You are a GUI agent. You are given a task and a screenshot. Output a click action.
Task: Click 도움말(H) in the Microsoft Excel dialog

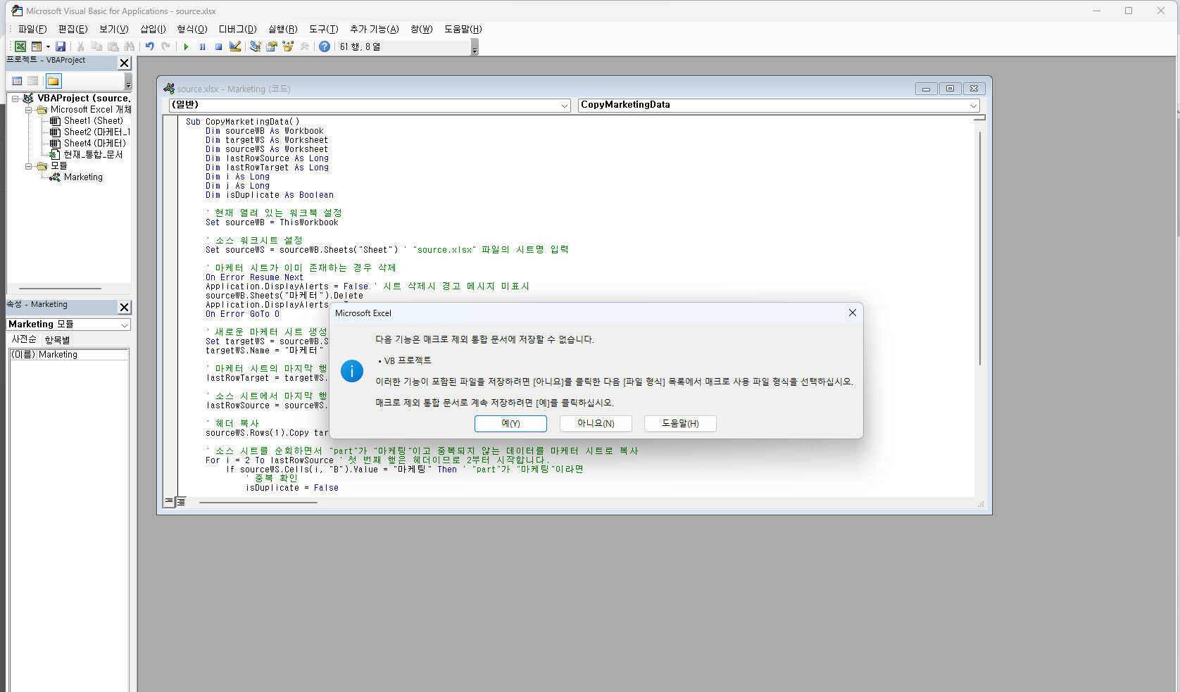point(680,424)
